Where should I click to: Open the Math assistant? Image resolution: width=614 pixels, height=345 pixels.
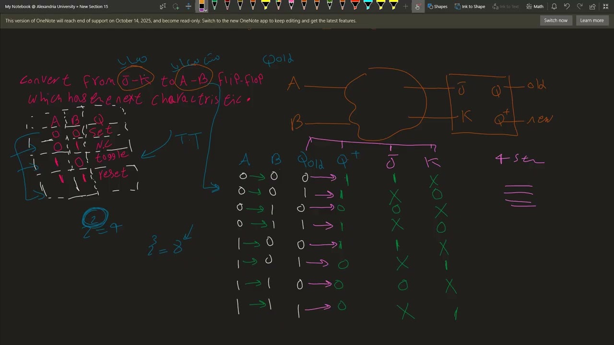point(535,6)
